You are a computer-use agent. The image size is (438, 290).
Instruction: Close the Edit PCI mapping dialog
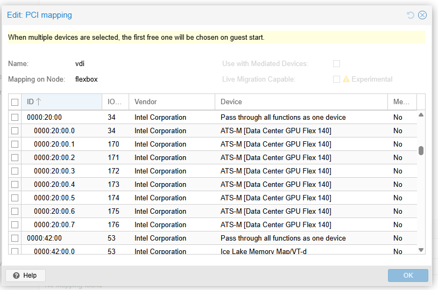422,15
